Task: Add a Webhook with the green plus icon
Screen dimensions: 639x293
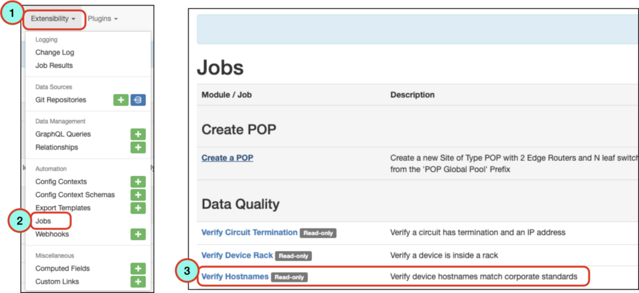Action: coord(138,234)
